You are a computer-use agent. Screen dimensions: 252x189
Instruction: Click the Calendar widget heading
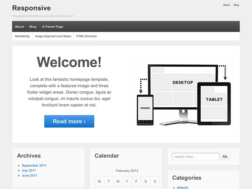(x=107, y=155)
